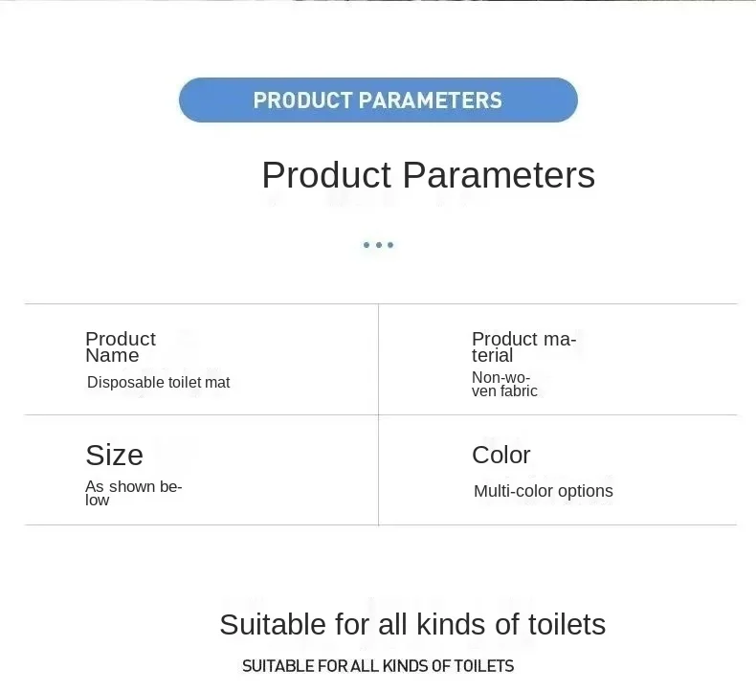The height and width of the screenshot is (691, 756).
Task: Click the Size label
Action: (114, 455)
